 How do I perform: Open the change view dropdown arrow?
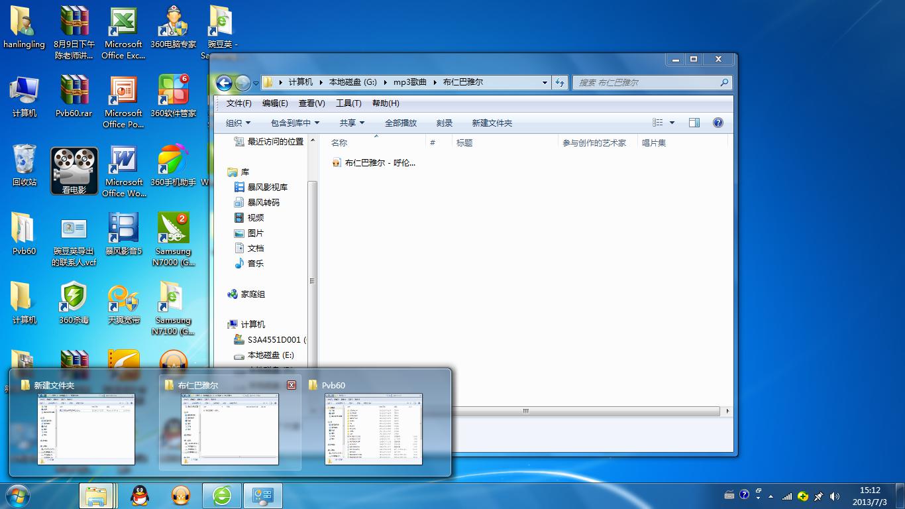click(672, 123)
